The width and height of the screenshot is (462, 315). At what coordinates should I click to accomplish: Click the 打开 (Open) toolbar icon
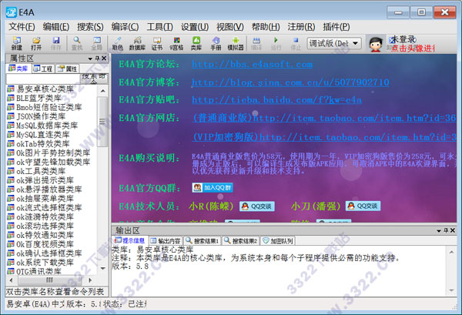[36, 43]
